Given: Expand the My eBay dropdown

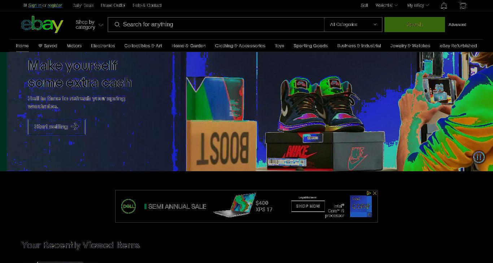Looking at the screenshot, I should click(418, 5).
